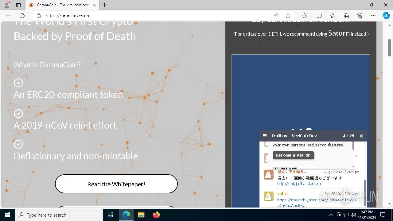
Task: Focus the address bar URL field
Action: click(x=157, y=16)
